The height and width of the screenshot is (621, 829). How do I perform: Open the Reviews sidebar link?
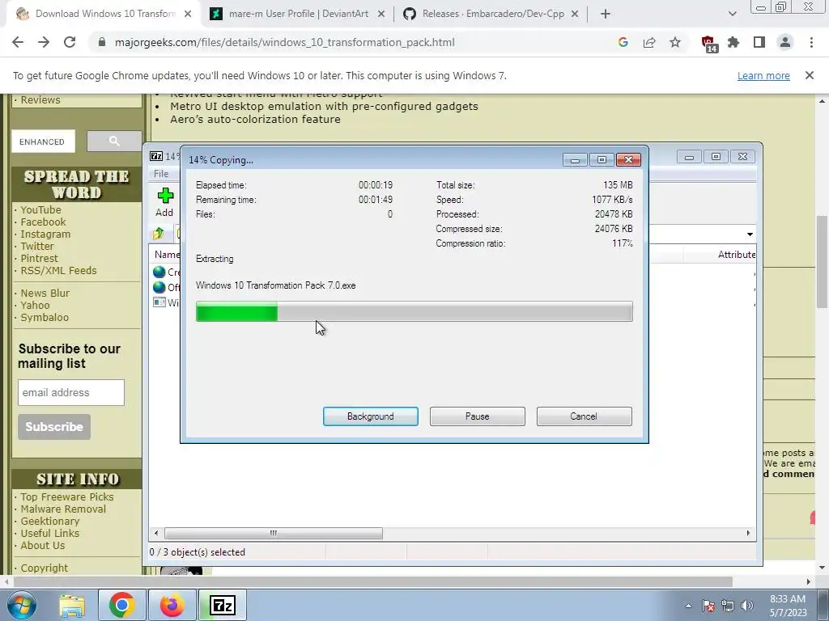[x=40, y=99]
